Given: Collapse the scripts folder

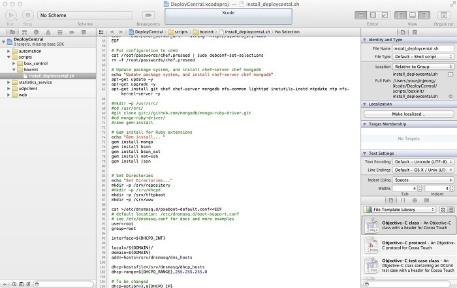Looking at the screenshot, I should click(x=8, y=57).
